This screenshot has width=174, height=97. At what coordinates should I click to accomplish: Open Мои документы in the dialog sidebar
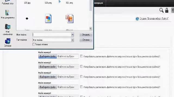pyautogui.click(x=8, y=14)
